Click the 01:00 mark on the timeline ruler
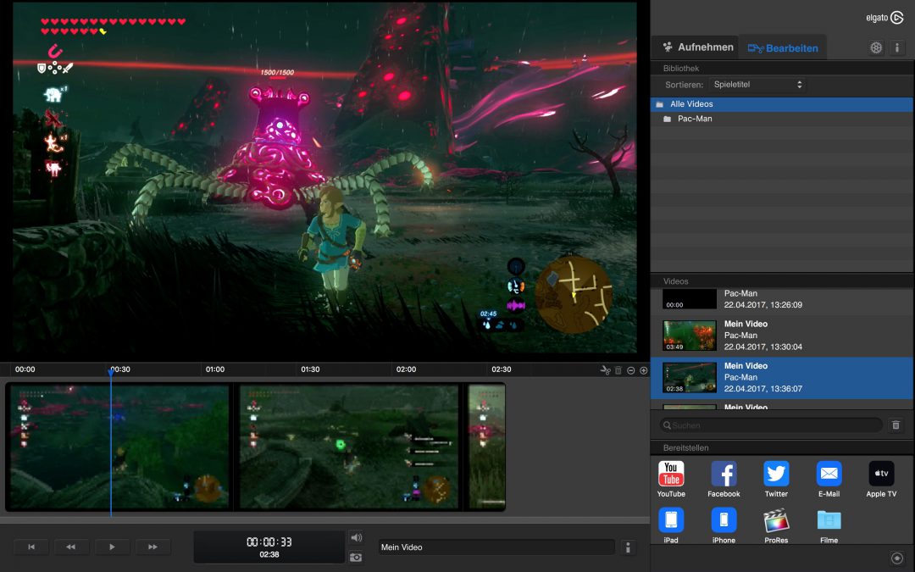The image size is (915, 572). coord(214,369)
